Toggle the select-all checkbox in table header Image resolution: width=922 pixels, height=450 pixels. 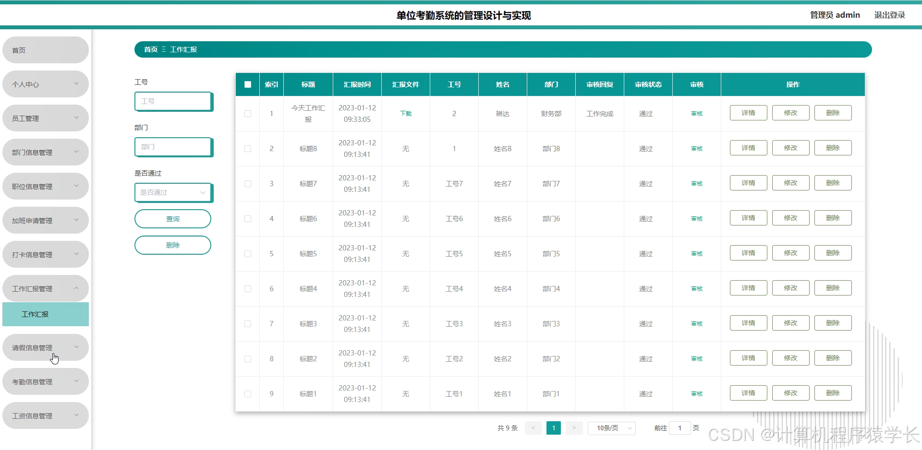click(248, 84)
